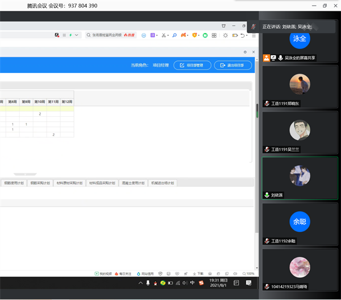
Task: Click the scissors screenshot icon in browser toolbar
Action: click(x=163, y=35)
